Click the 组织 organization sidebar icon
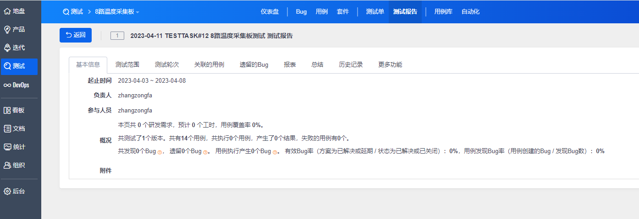Image resolution: width=639 pixels, height=219 pixels. (x=7, y=165)
